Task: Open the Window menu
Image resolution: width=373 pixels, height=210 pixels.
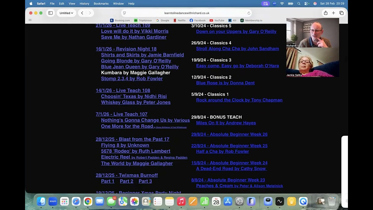Action: (118, 3)
